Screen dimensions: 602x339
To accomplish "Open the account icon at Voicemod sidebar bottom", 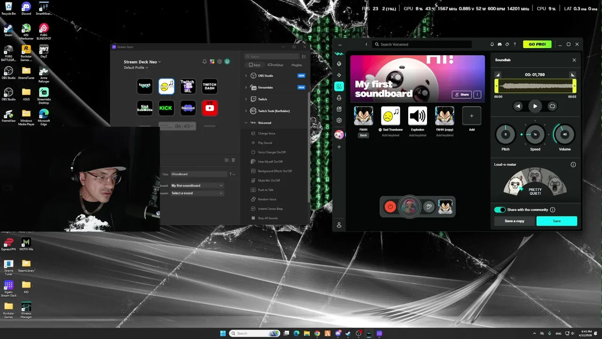I will 339,225.
